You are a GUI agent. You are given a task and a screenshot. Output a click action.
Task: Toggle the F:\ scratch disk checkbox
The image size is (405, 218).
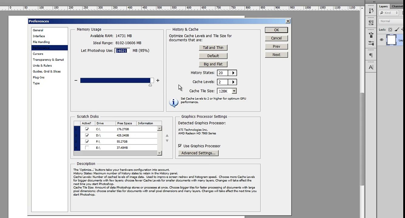[87, 141]
